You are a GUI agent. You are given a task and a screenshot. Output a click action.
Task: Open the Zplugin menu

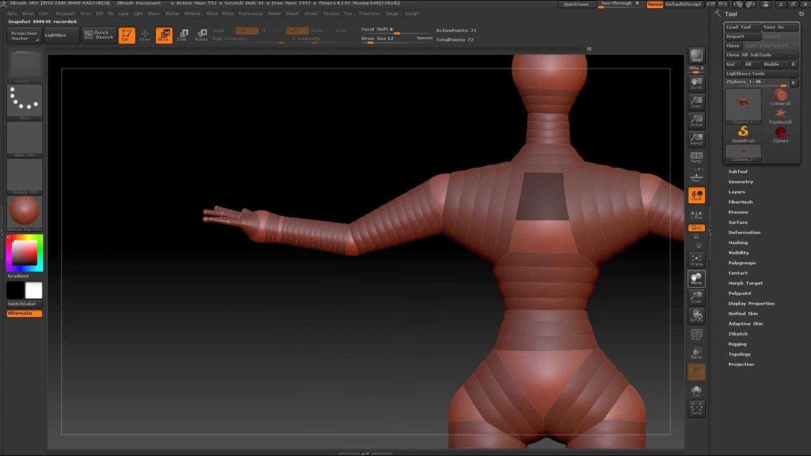[392, 13]
